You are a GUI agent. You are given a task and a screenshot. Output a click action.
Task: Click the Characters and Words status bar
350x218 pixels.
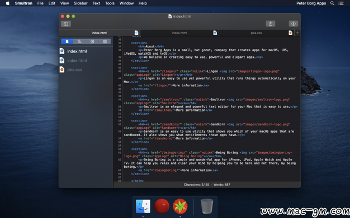coord(207,185)
